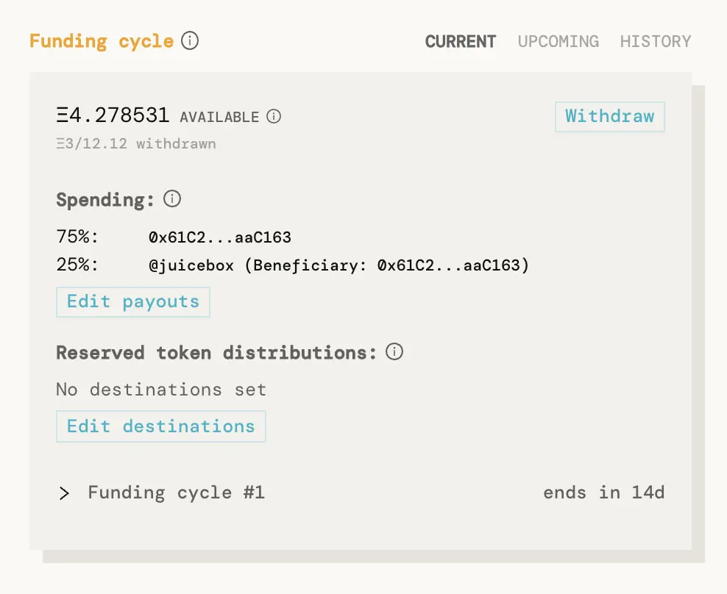Open the Spending info tooltip icon
This screenshot has height=594, width=727.
(x=172, y=198)
